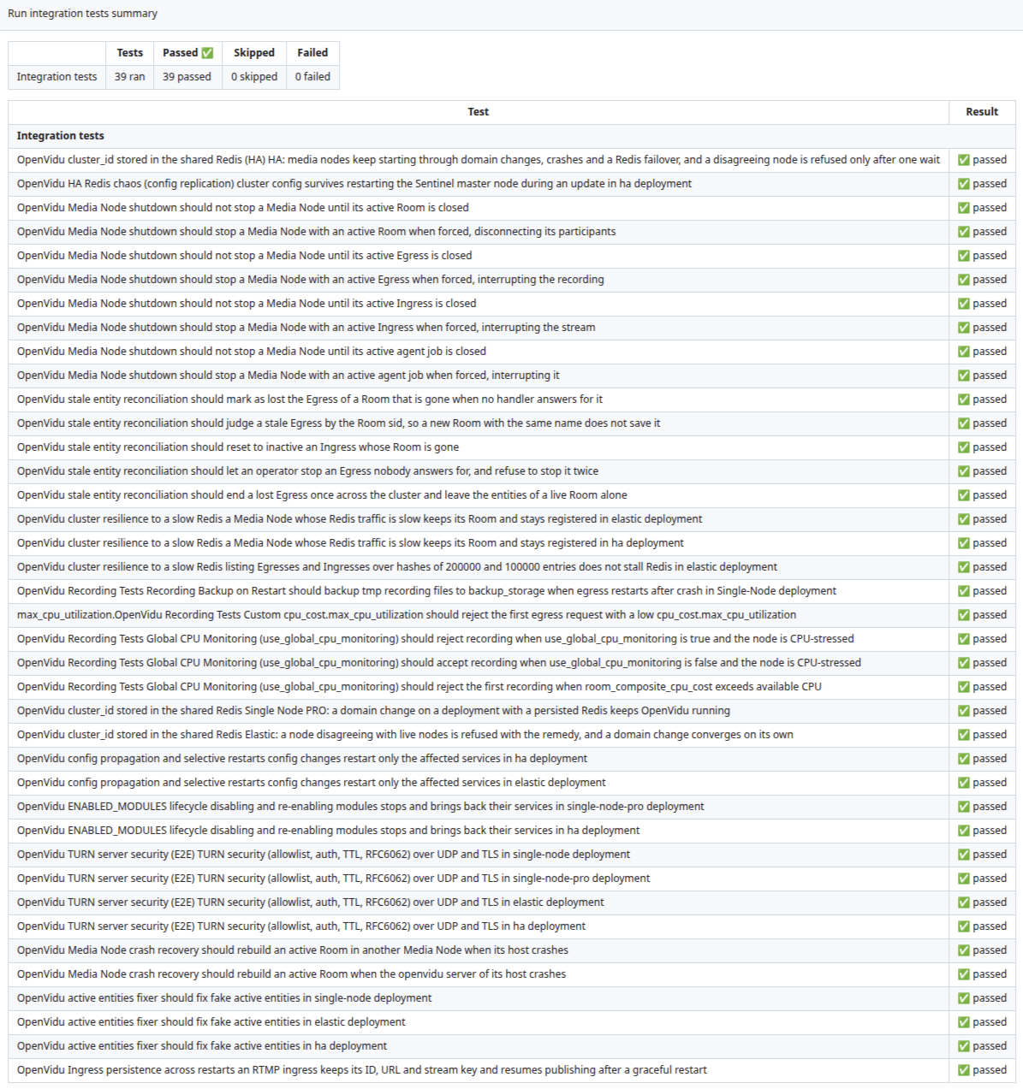This screenshot has height=1089, width=1023.
Task: Select TURN security single-node-pro deployment test
Action: pyautogui.click(x=334, y=879)
